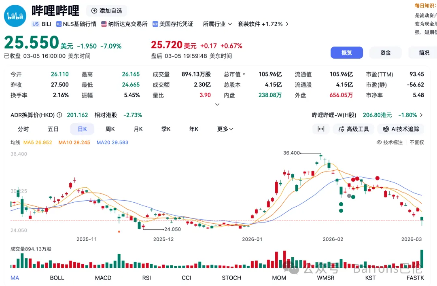Click the latest tall green volume bar
Screen dimensions: 437x286
[422, 258]
